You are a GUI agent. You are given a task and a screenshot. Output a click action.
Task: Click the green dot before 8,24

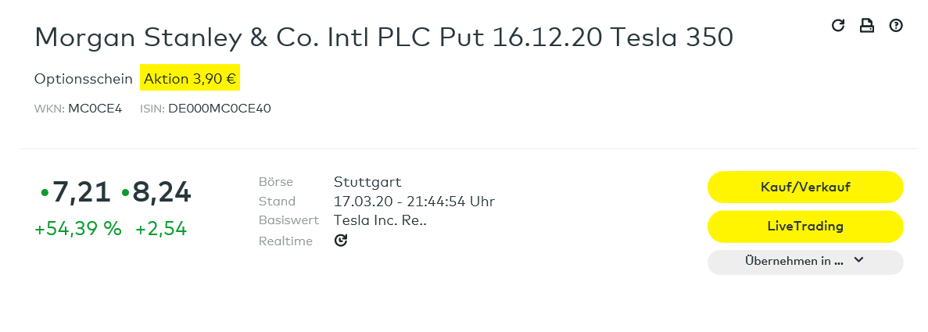click(x=125, y=191)
